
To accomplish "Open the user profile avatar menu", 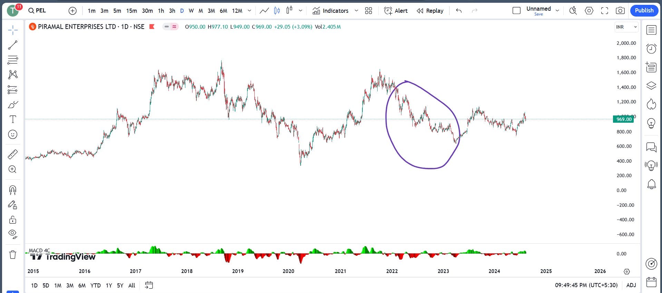I will (x=13, y=10).
